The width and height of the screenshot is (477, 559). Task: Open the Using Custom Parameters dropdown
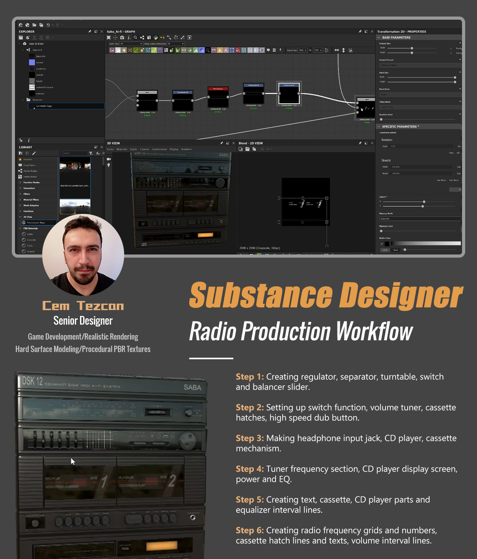176,44
